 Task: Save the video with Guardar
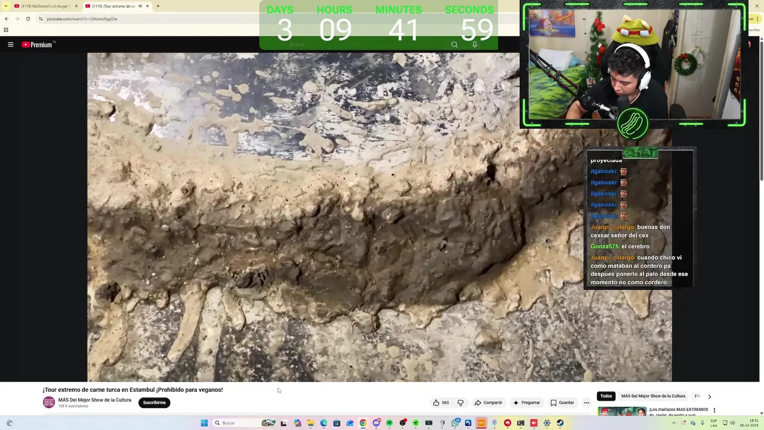(562, 403)
